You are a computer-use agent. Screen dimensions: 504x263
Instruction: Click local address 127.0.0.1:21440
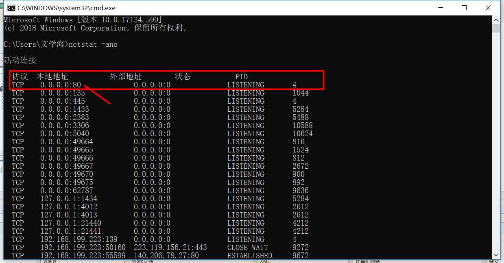pos(71,223)
